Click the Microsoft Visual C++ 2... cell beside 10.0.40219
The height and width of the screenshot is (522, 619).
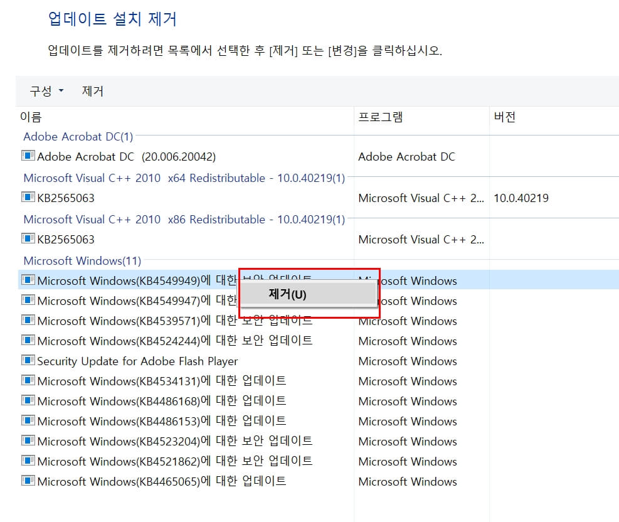click(421, 198)
